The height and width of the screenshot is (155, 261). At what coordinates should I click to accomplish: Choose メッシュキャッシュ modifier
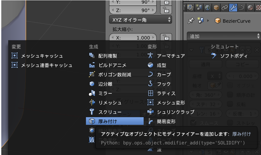pyautogui.click(x=37, y=56)
